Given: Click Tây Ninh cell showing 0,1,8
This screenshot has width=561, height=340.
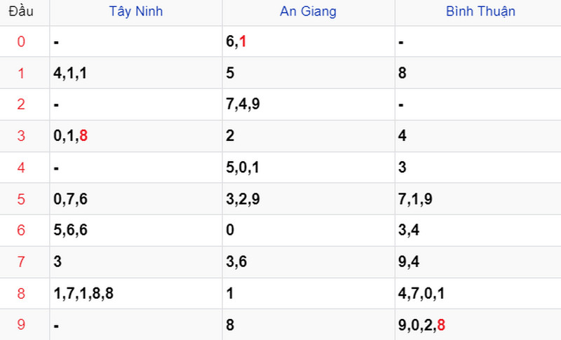Looking at the screenshot, I should pos(70,136).
